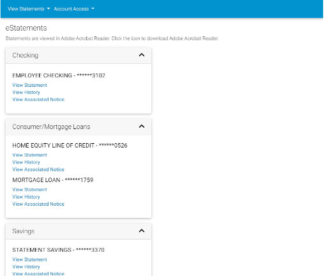Collapse the Savings section chevron
This screenshot has width=325, height=276.
click(142, 231)
